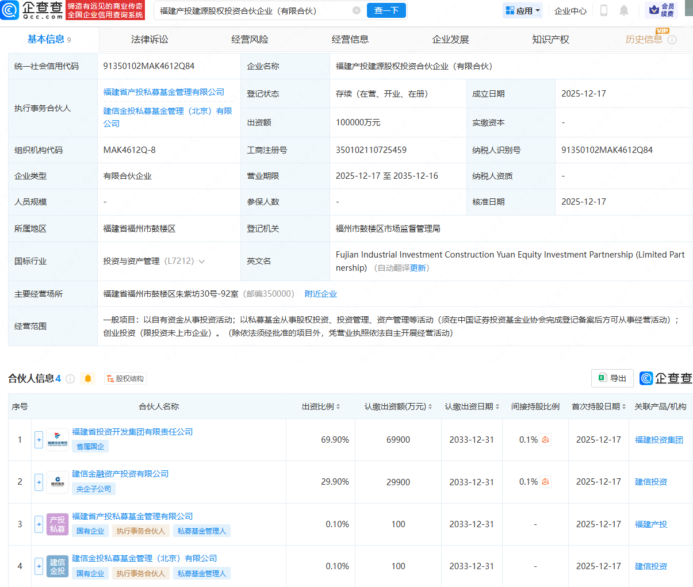Click the mobile phone icon in header
This screenshot has height=587, width=693.
pyautogui.click(x=604, y=10)
